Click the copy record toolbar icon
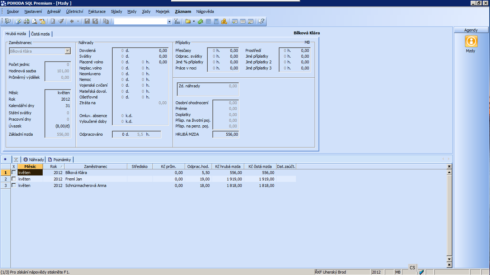The image size is (490, 275). (106, 21)
